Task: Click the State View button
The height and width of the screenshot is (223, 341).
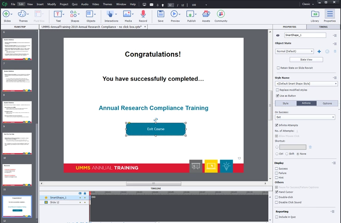Action: coord(306,60)
